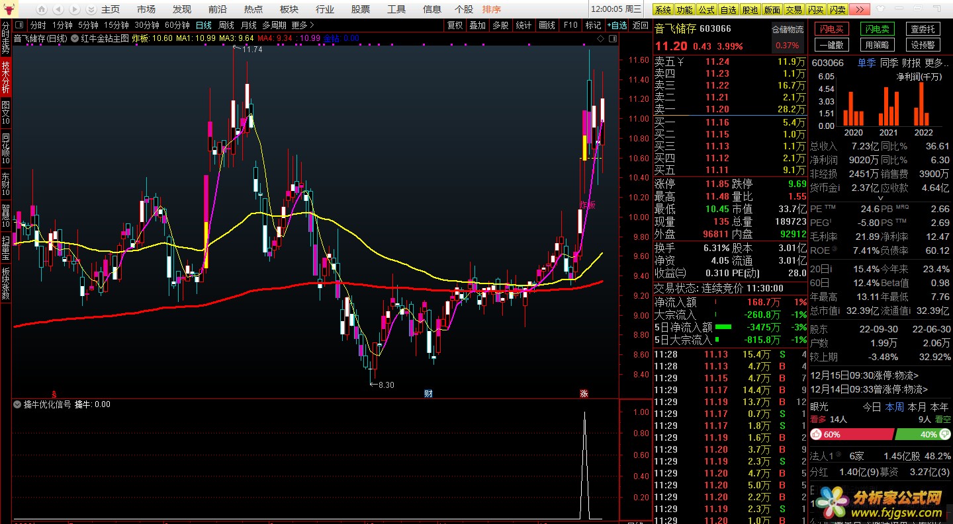This screenshot has height=524, width=953.
Task: Click the panel toggle icon beside 分时
Action: point(20,25)
